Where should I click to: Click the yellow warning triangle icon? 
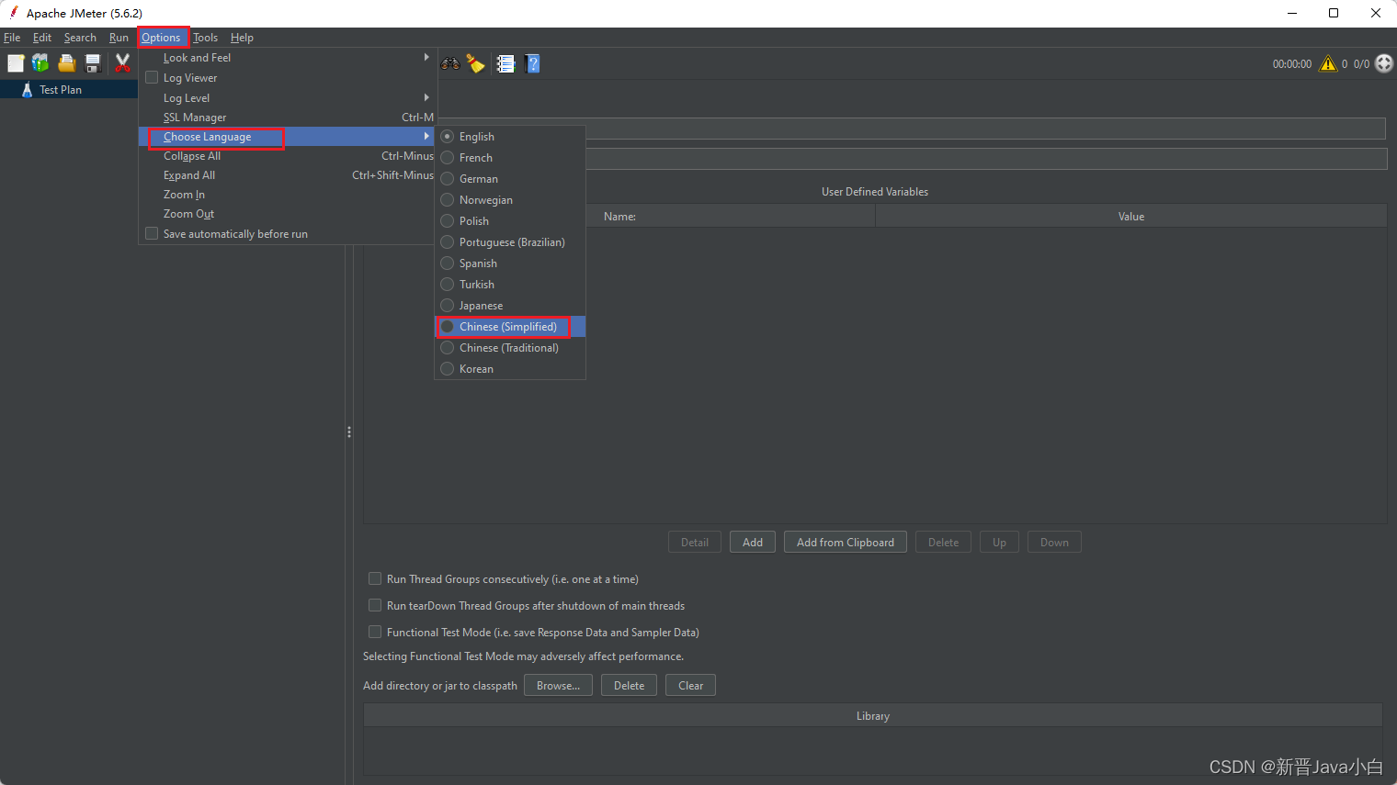click(1328, 63)
